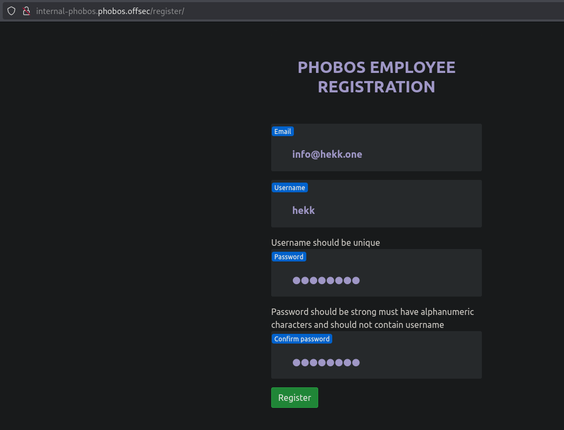Click the masked dots in Confirm password

(x=326, y=362)
